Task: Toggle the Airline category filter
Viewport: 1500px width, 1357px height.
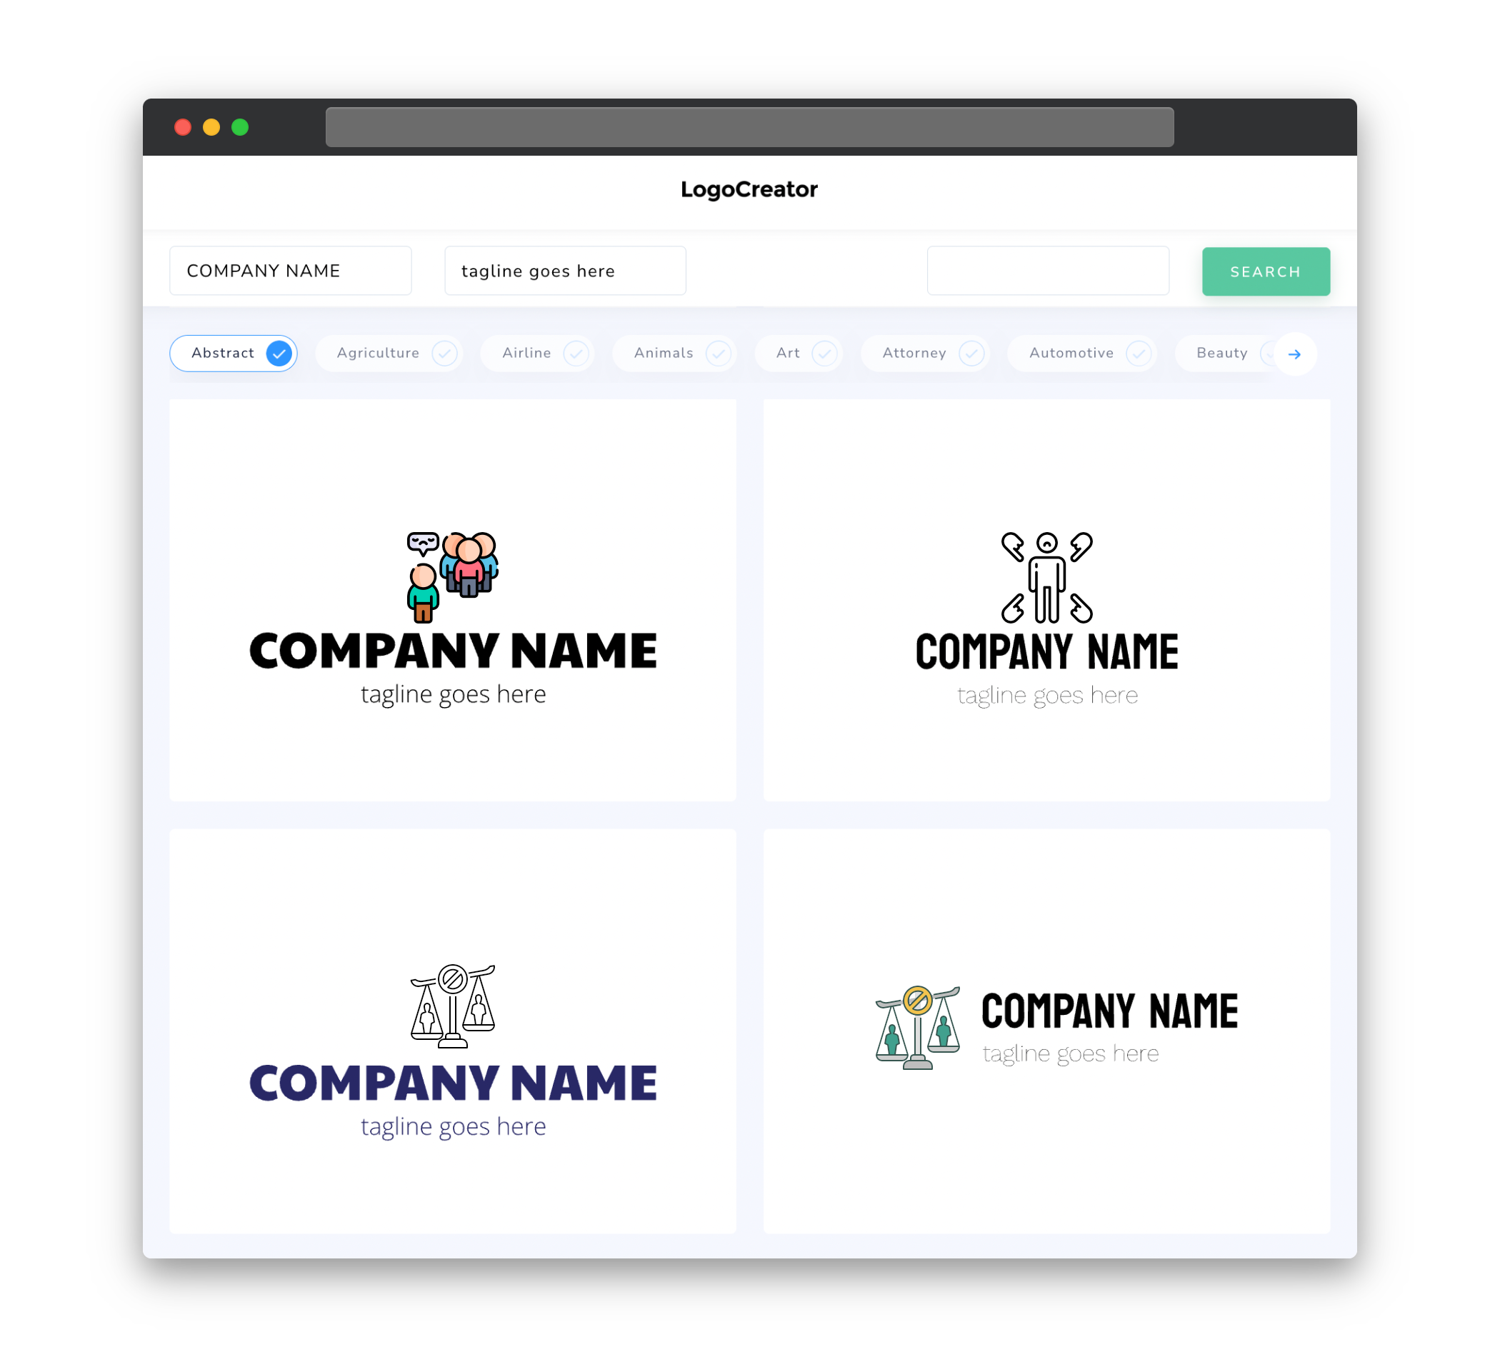Action: (x=544, y=353)
